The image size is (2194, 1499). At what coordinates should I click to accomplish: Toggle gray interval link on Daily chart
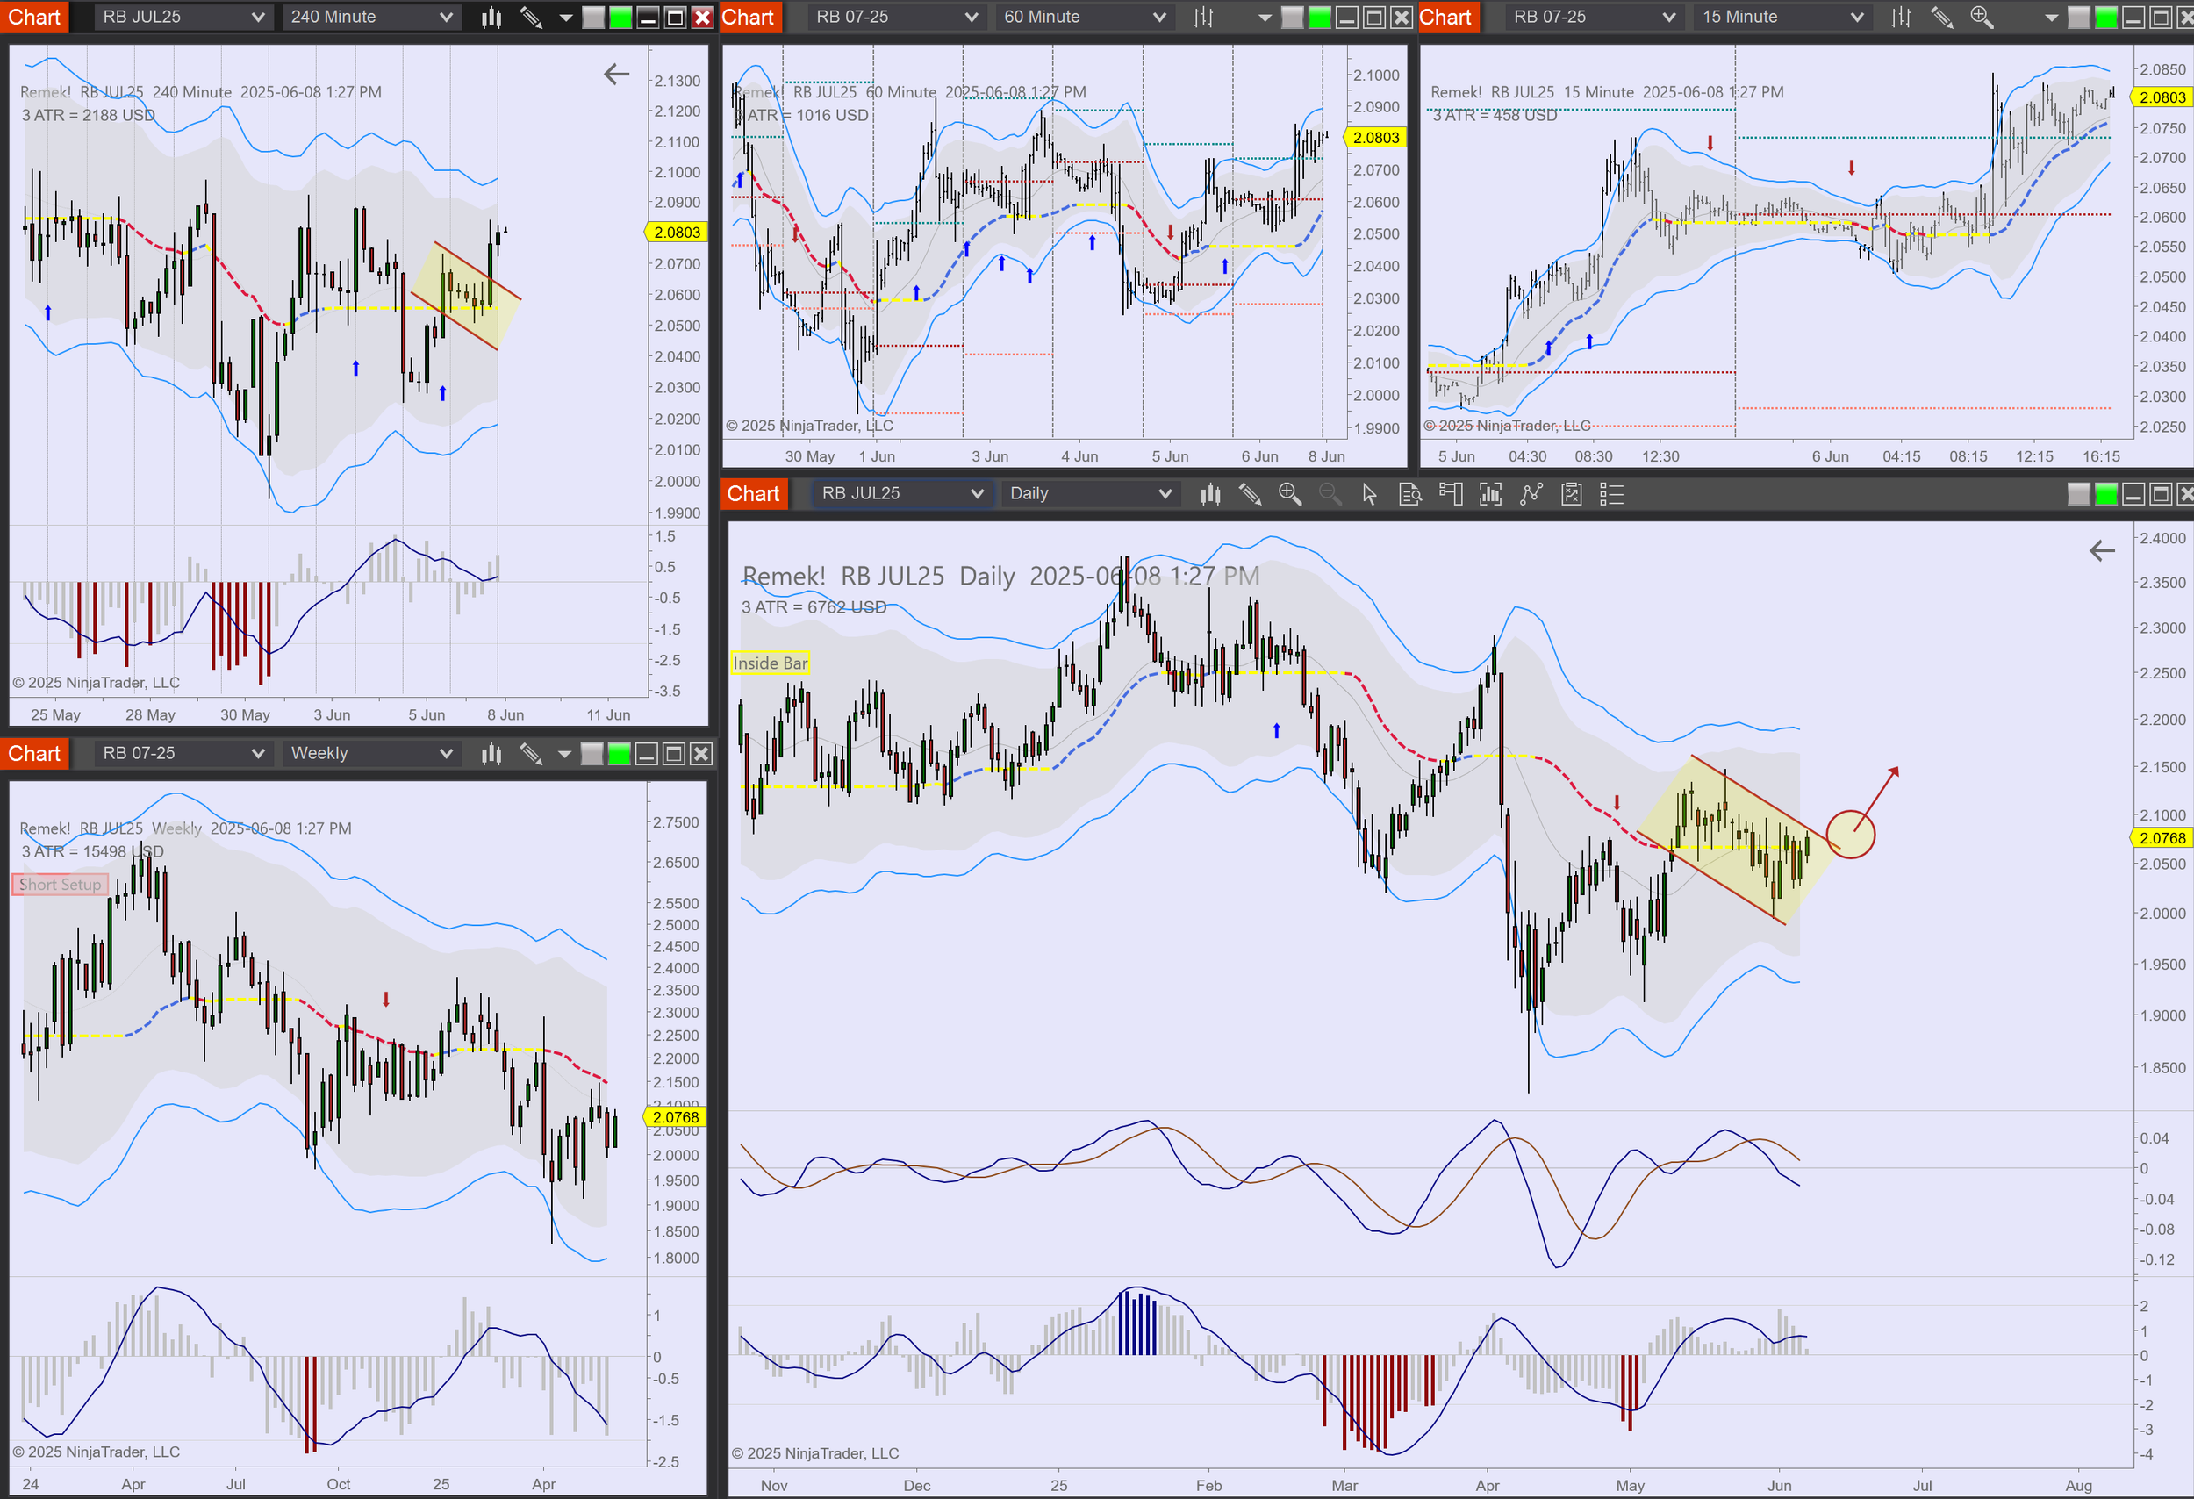point(2078,494)
